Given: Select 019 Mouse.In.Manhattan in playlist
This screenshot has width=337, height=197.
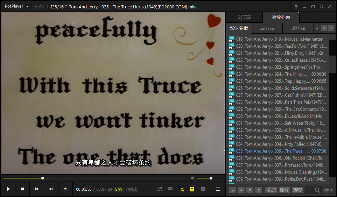Looking at the screenshot, I should tap(278, 39).
